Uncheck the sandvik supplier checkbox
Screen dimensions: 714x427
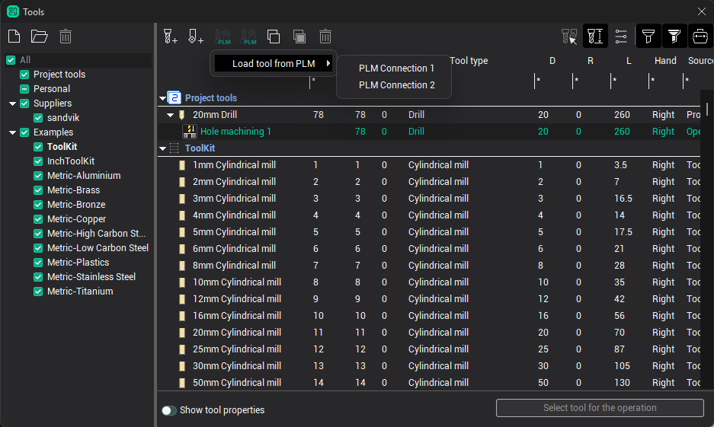(x=39, y=118)
